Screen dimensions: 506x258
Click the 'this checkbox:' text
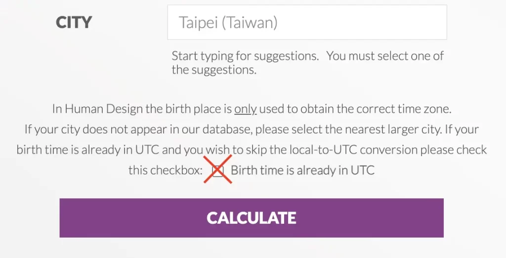pyautogui.click(x=166, y=171)
